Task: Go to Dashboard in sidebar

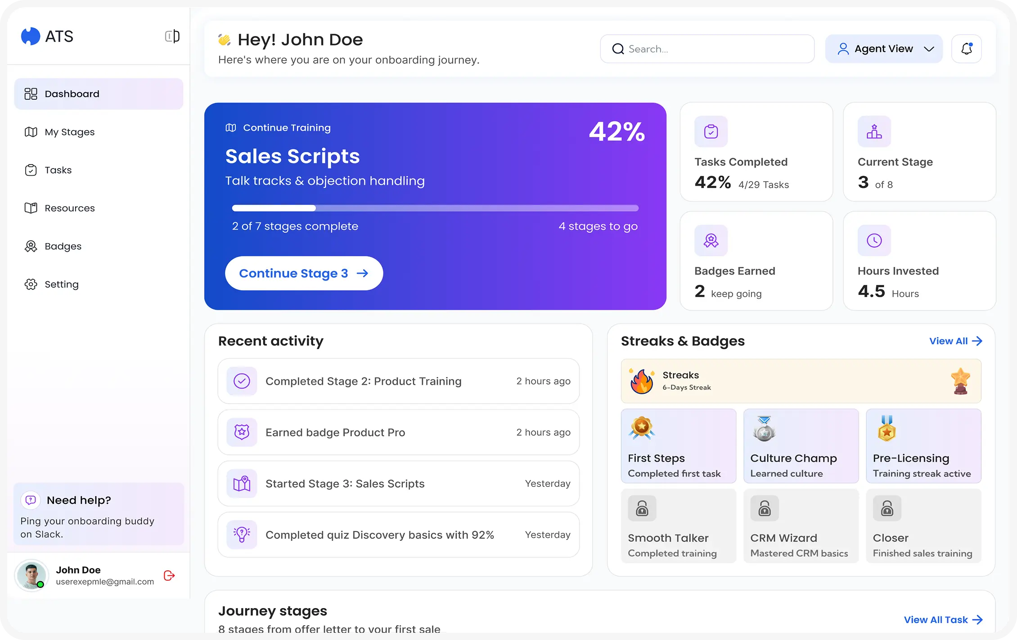Action: [x=99, y=94]
